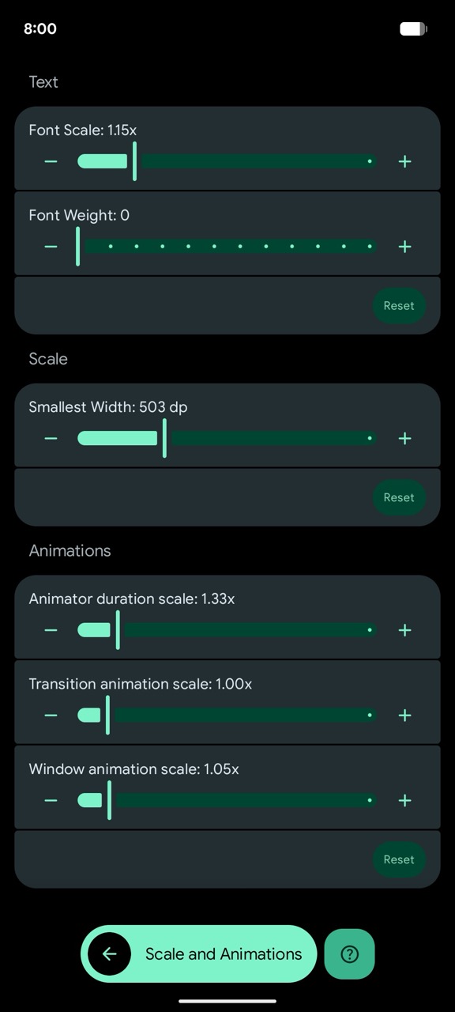Tap the plus icon for Font Scale
Image resolution: width=455 pixels, height=1012 pixels.
(x=404, y=161)
